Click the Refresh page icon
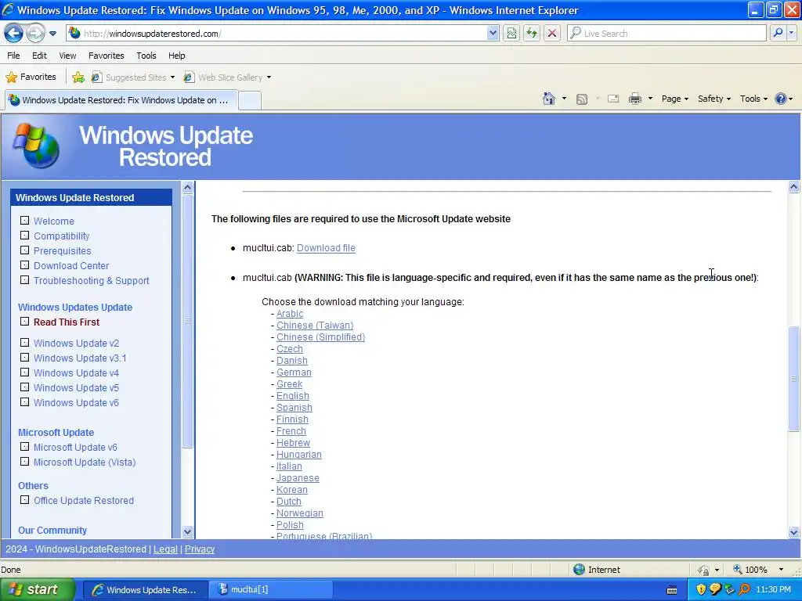The height and width of the screenshot is (601, 802). tap(532, 33)
